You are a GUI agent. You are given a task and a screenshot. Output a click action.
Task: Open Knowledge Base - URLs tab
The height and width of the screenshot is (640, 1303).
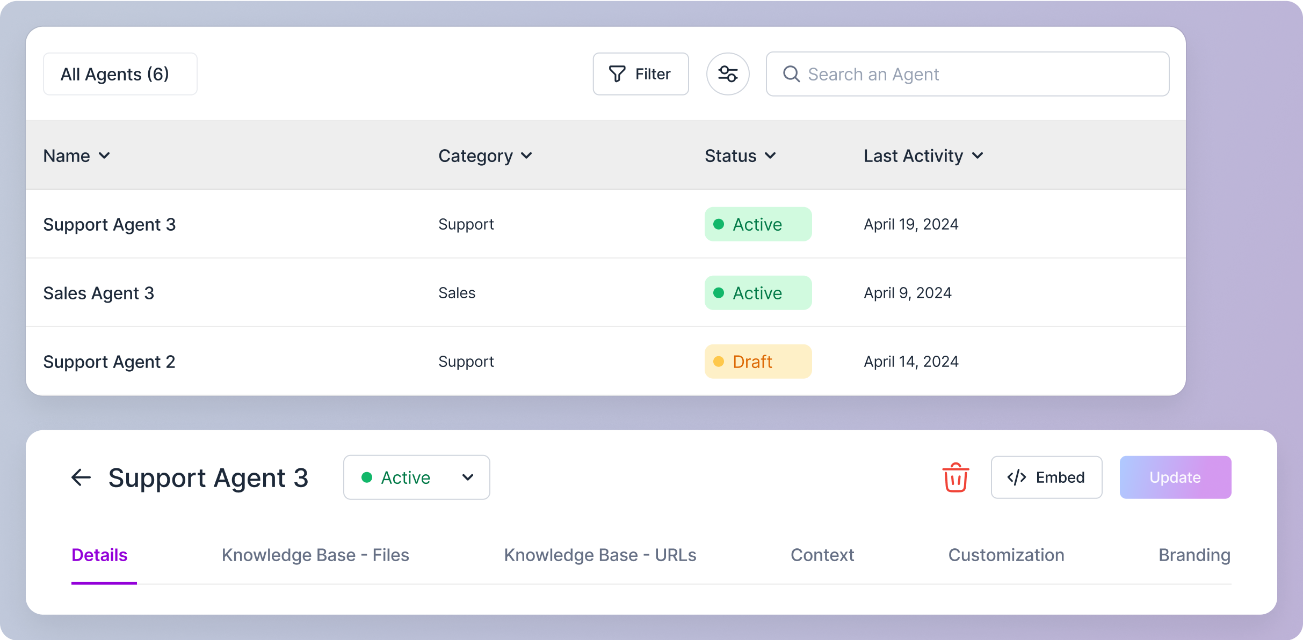coord(600,555)
